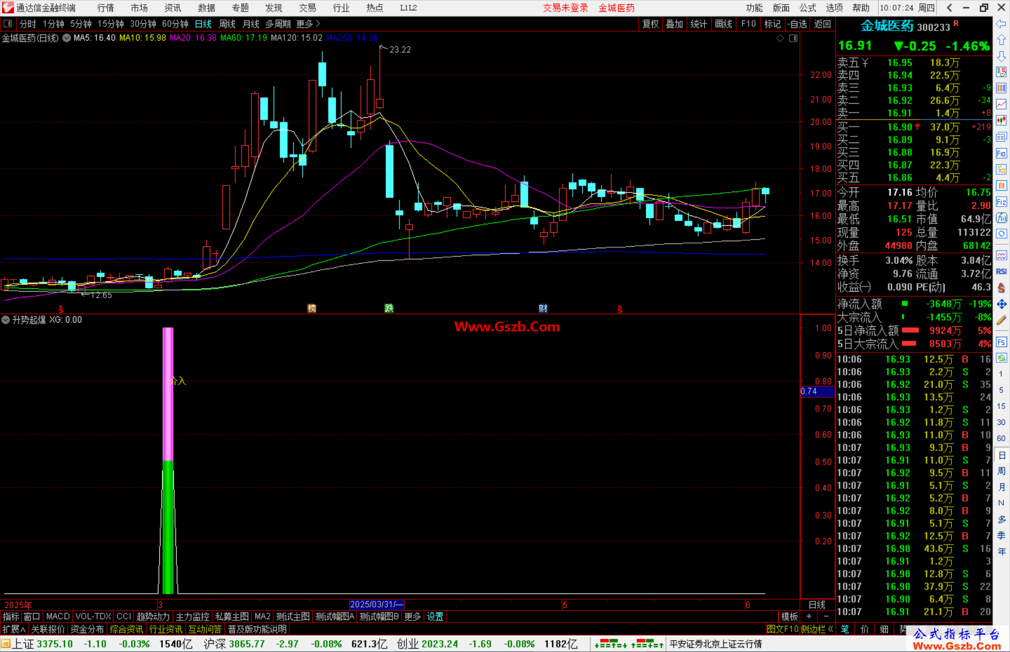
Task: Open the 版面 layout menu
Action: coord(781,8)
